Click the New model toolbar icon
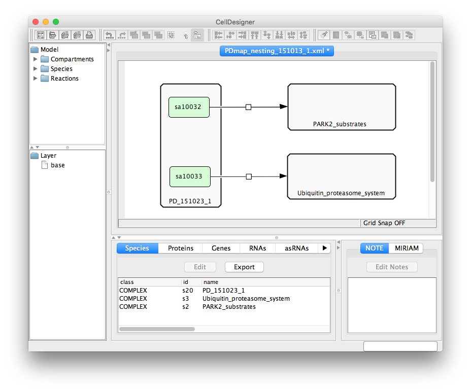Screen dimensions: 471x392 [41, 35]
